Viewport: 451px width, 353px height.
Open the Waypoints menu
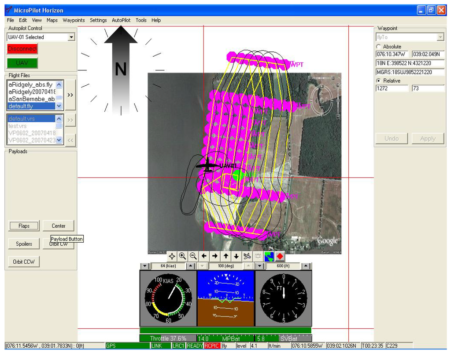tap(74, 20)
